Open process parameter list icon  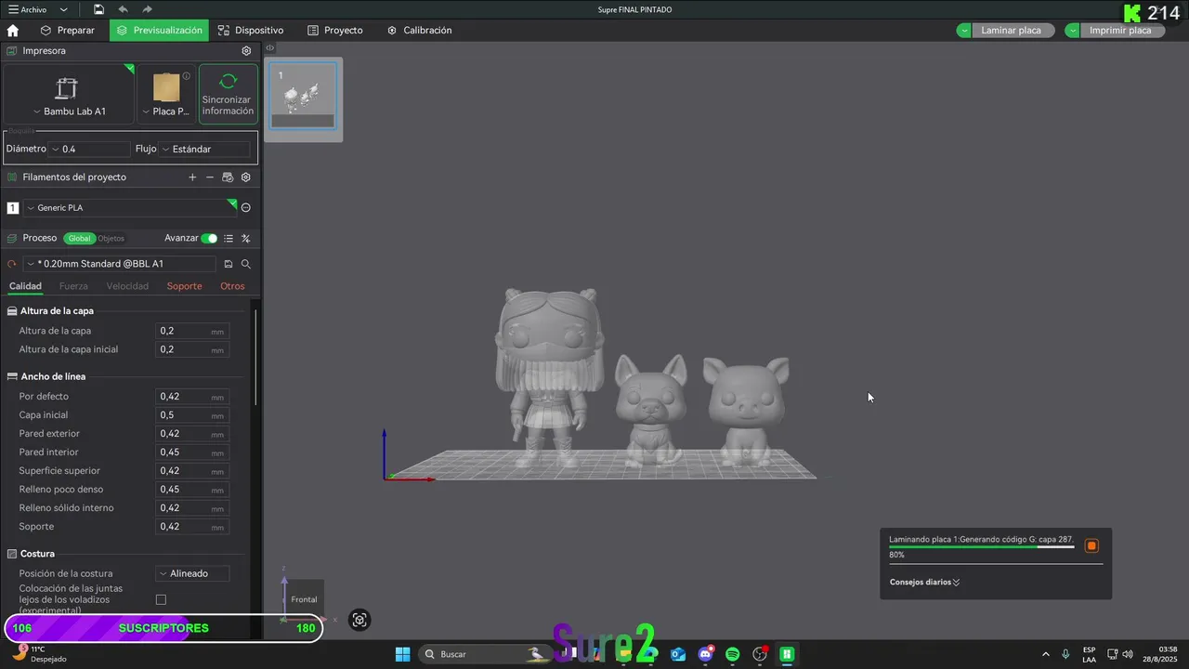229,239
